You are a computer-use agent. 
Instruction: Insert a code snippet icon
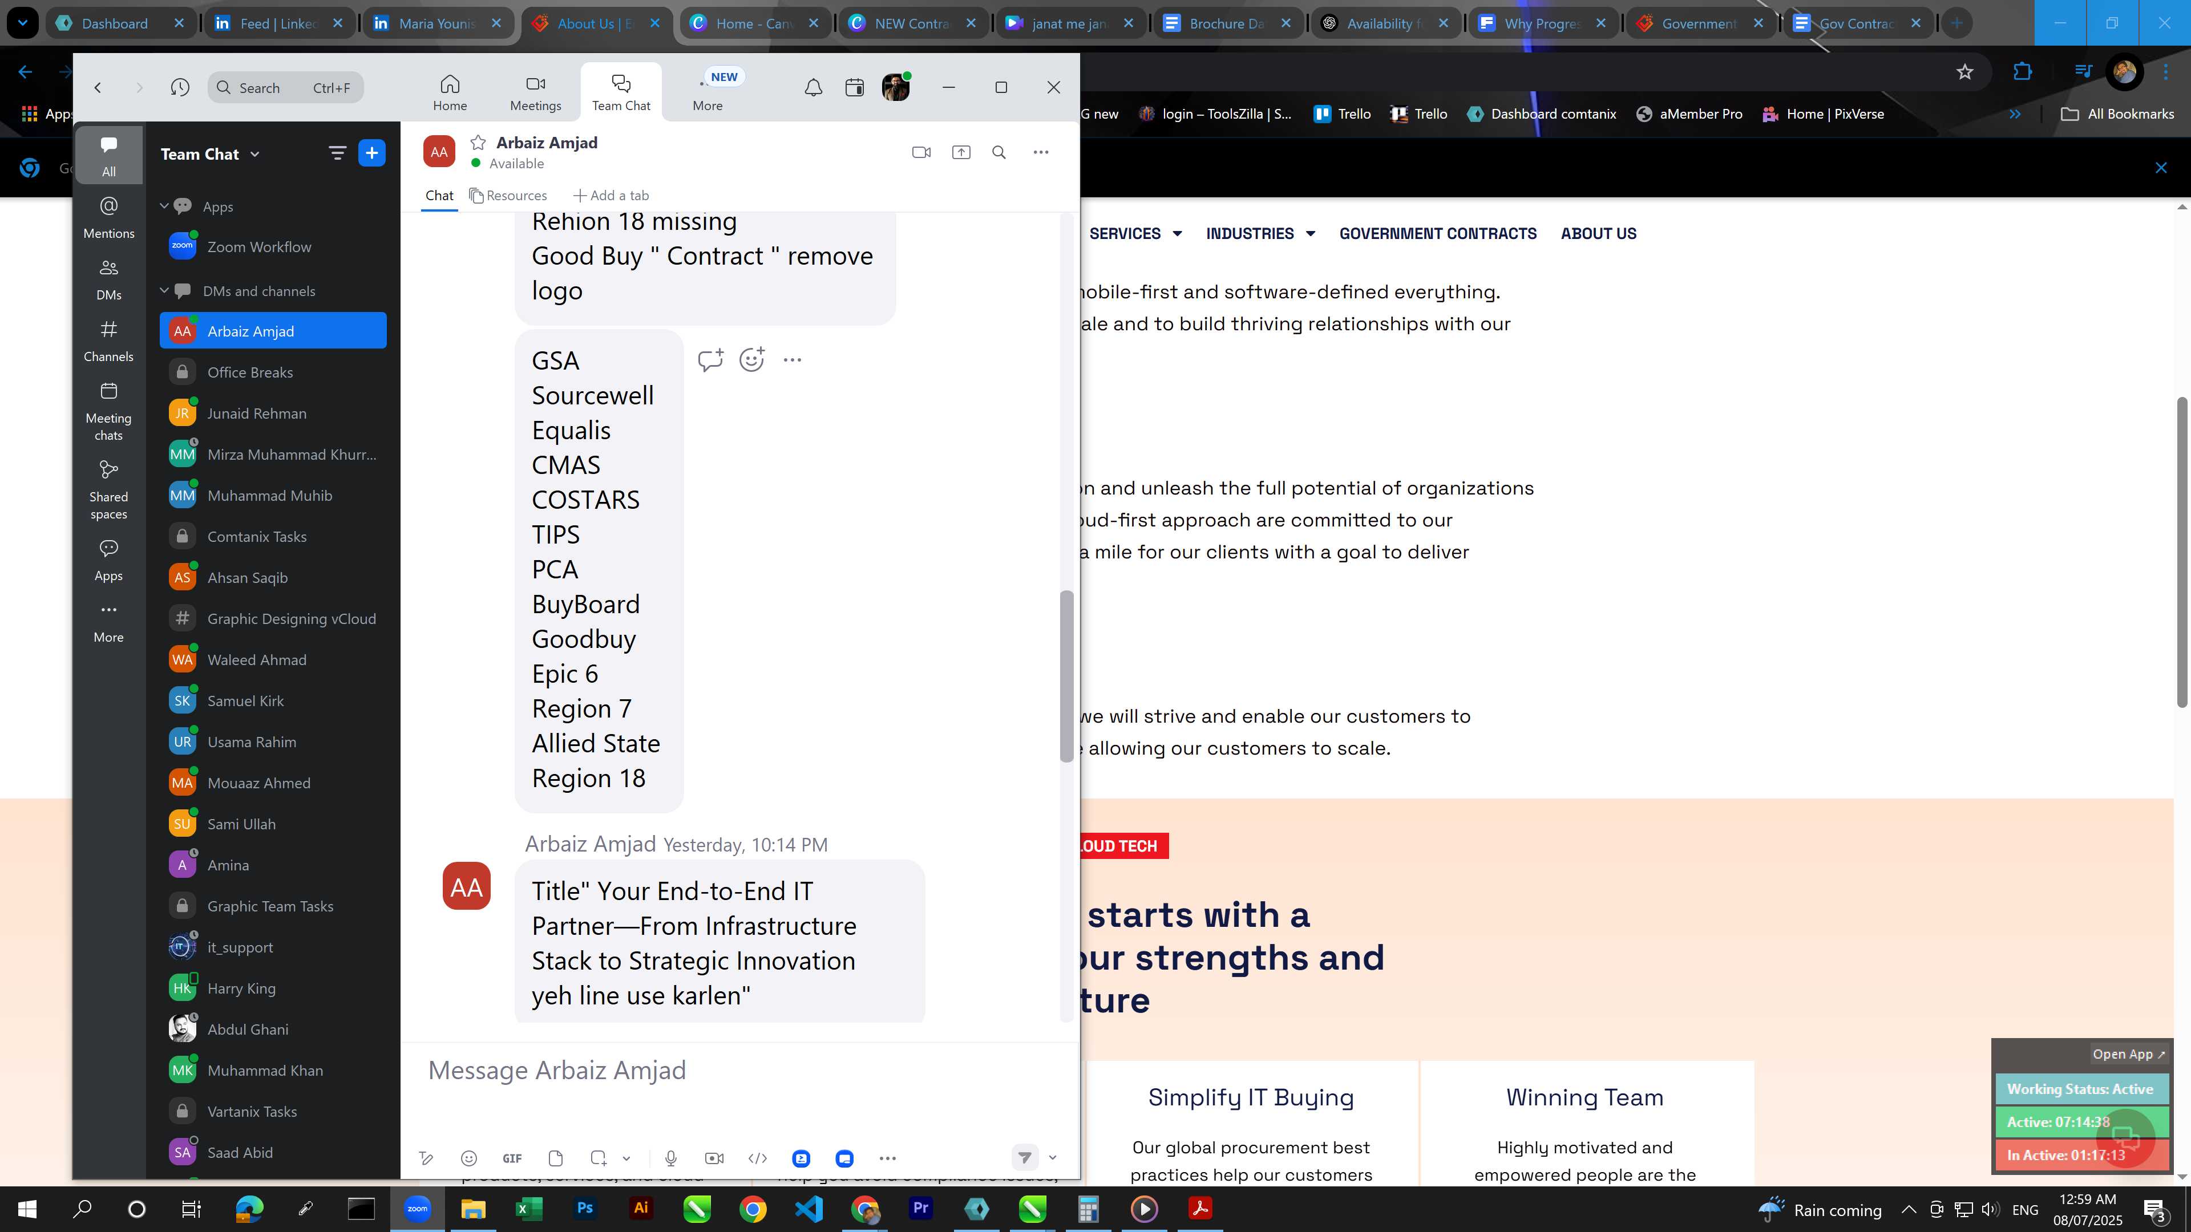click(758, 1158)
